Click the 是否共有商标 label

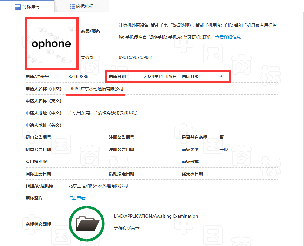pos(194,137)
